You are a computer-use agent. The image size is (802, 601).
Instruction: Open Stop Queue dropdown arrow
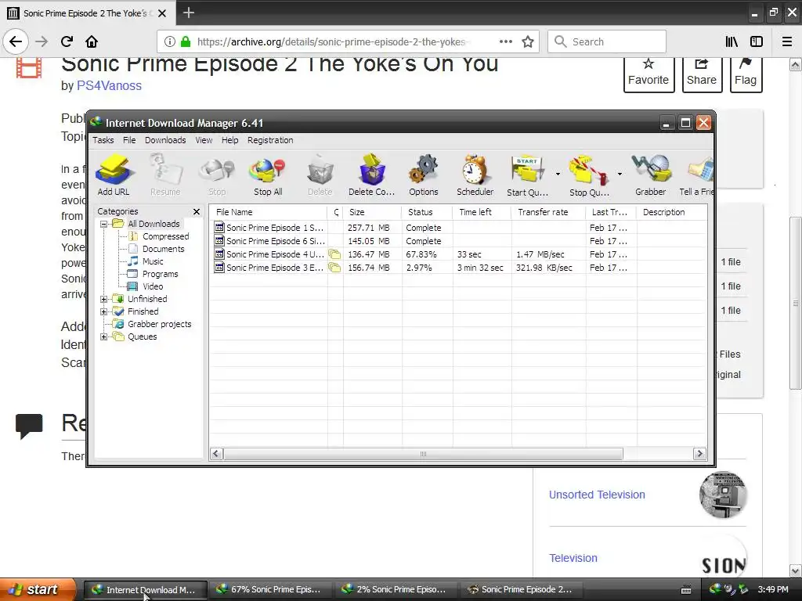[620, 175]
